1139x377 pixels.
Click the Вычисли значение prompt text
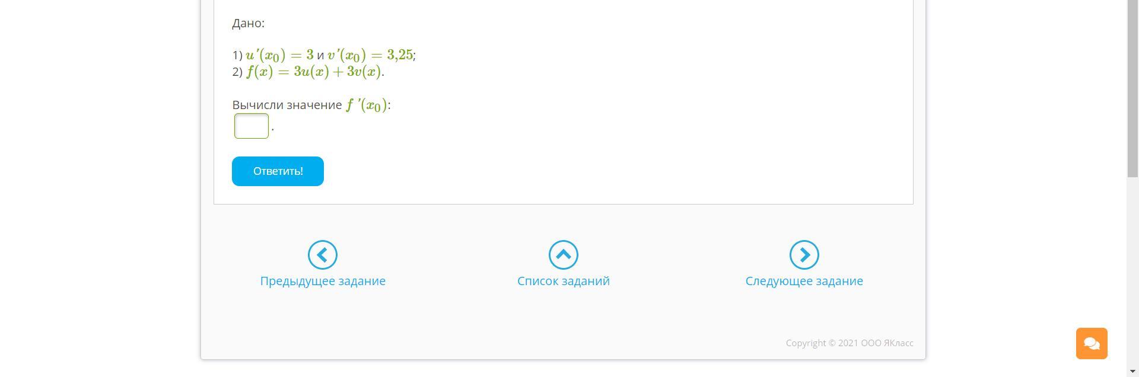point(287,105)
